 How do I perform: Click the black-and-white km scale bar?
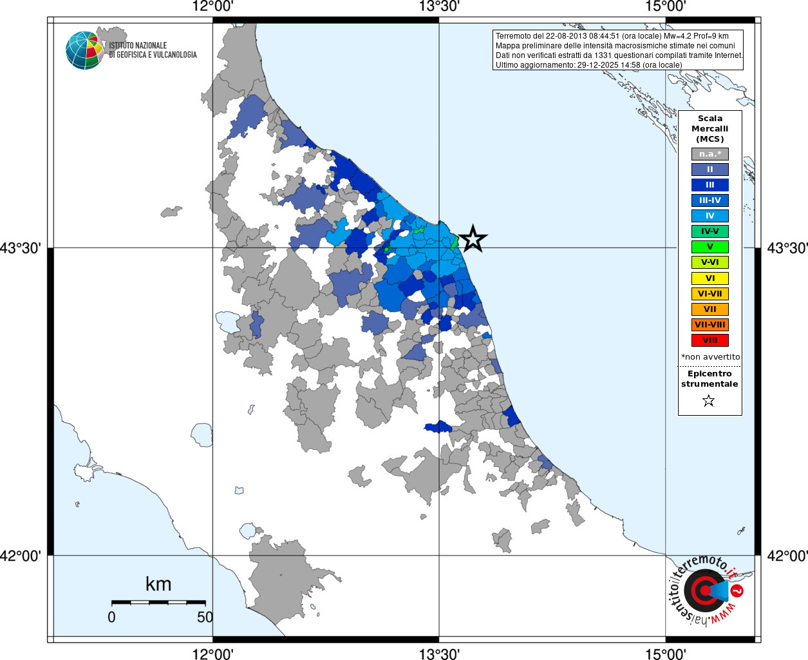[158, 603]
